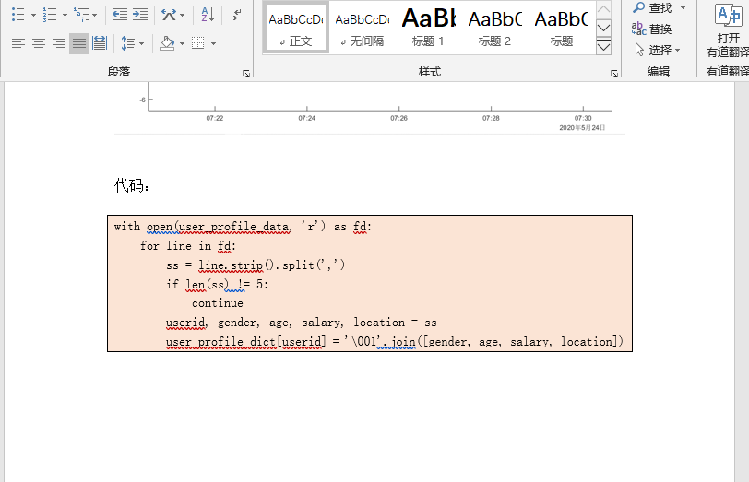Apply the 标题 style
This screenshot has width=749, height=482.
click(x=561, y=28)
